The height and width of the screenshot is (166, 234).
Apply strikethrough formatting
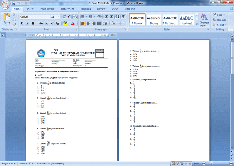point(41,23)
